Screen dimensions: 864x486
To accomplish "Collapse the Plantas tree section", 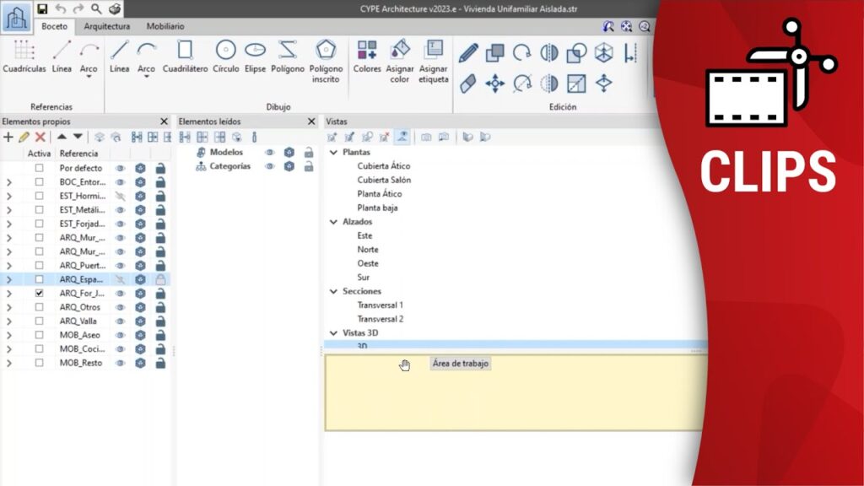I will (333, 153).
